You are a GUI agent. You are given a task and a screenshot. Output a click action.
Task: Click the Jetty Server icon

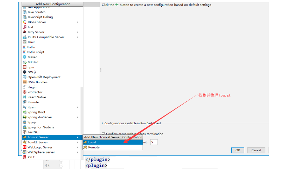click(25, 32)
